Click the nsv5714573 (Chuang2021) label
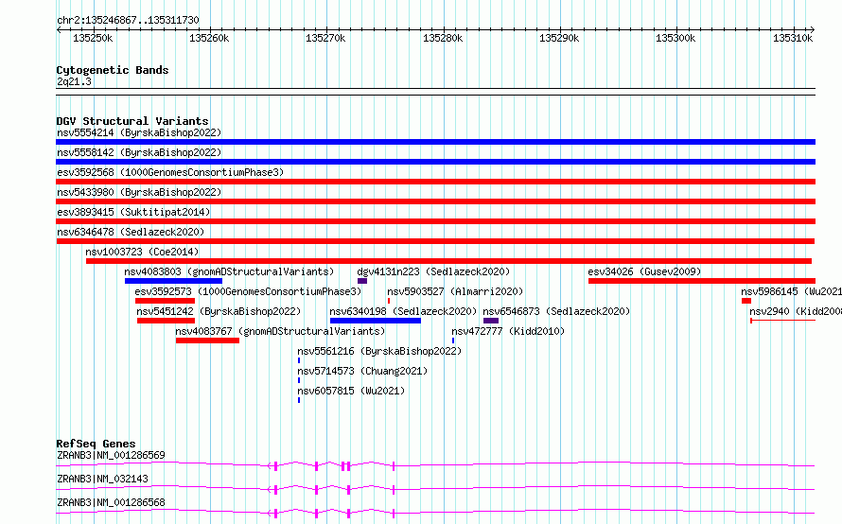The image size is (842, 524). point(362,371)
